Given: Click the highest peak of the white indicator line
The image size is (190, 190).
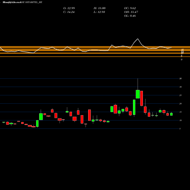Looking at the screenshot, I should click(x=138, y=39).
